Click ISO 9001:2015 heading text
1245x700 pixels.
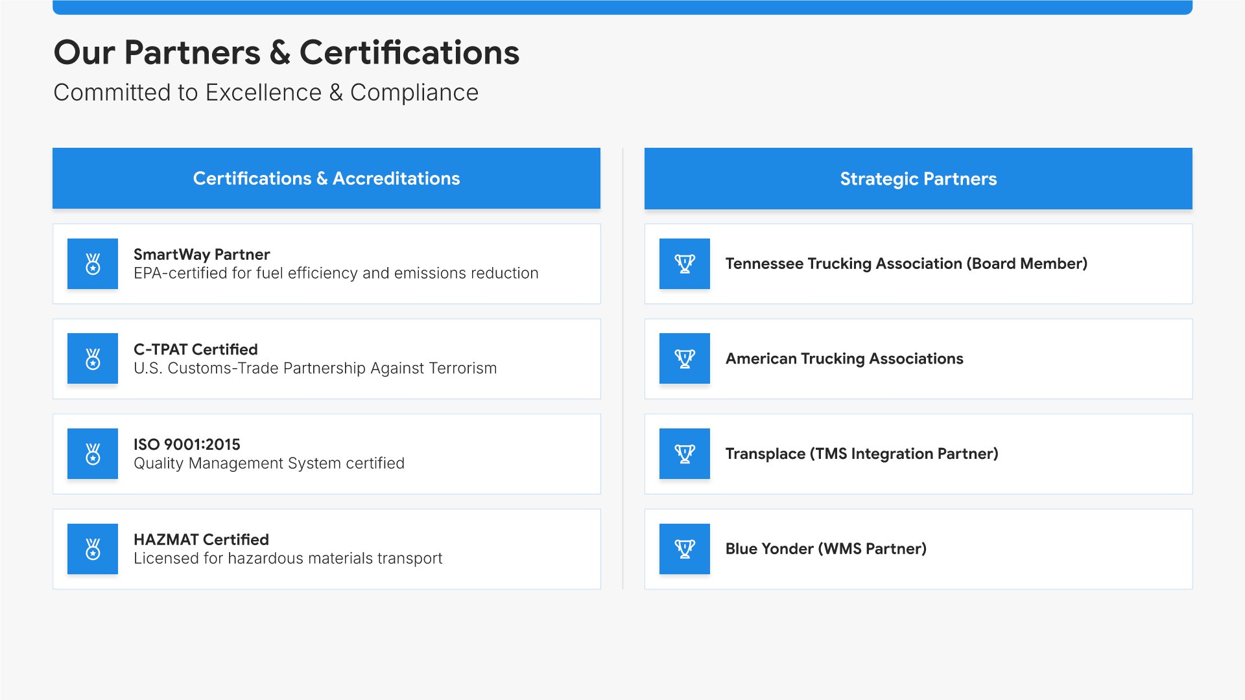187,444
